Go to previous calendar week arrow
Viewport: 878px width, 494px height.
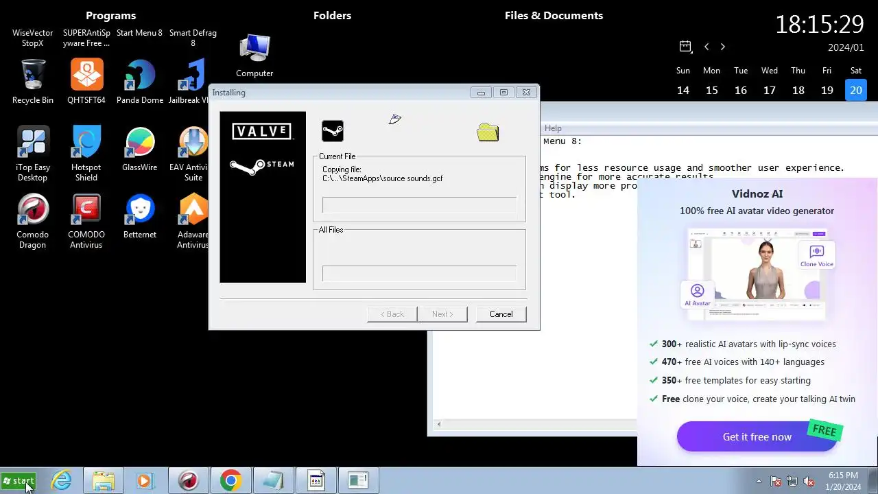click(x=707, y=47)
